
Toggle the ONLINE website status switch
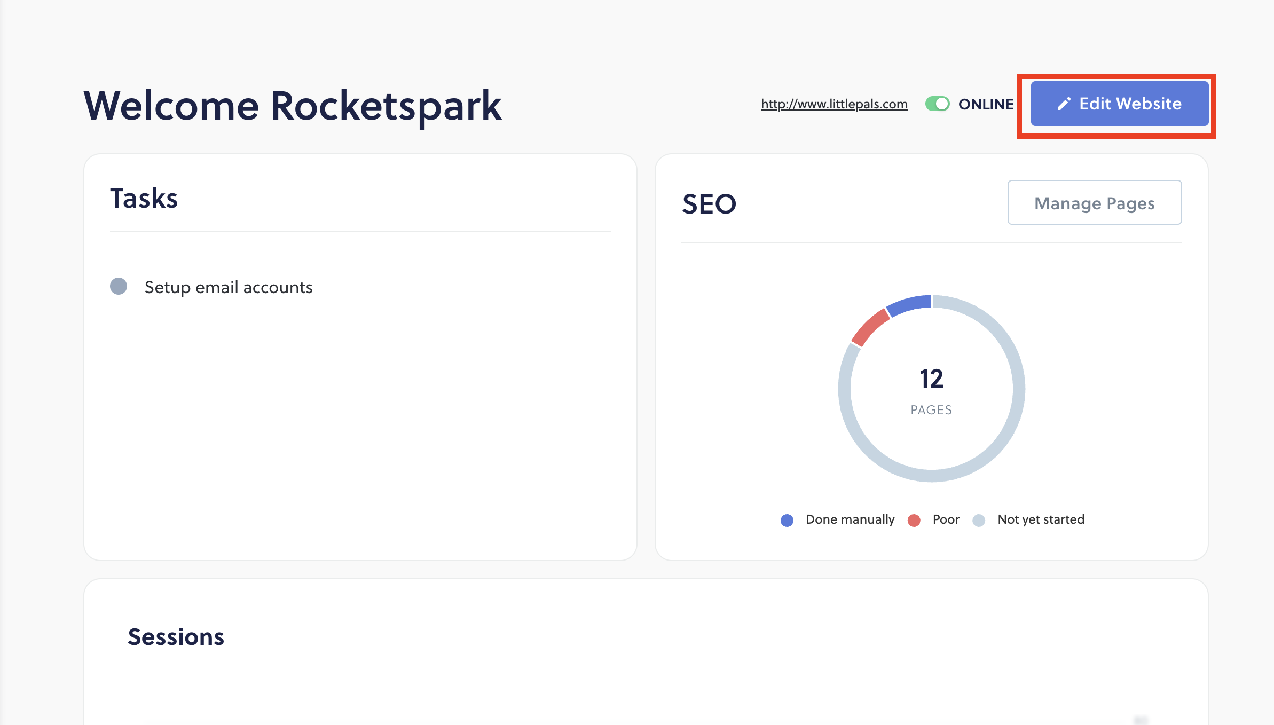coord(938,104)
